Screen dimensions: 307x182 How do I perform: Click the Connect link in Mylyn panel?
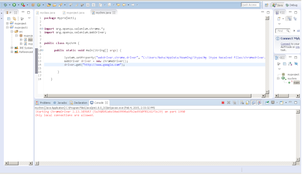click(285, 44)
